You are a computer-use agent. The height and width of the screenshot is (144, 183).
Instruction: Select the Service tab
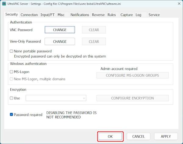tap(154, 15)
